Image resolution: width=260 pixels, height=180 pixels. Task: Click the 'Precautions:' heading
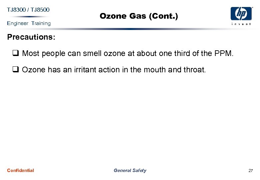[31, 37]
